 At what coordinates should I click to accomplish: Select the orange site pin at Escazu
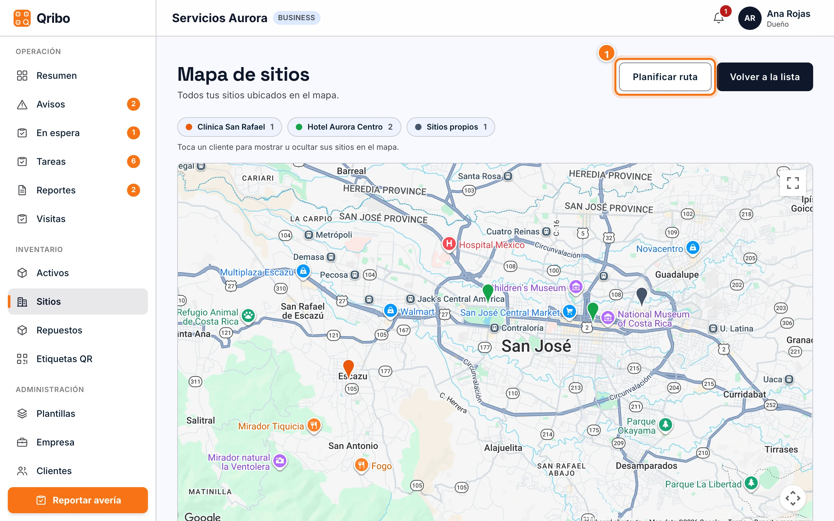[x=348, y=368]
